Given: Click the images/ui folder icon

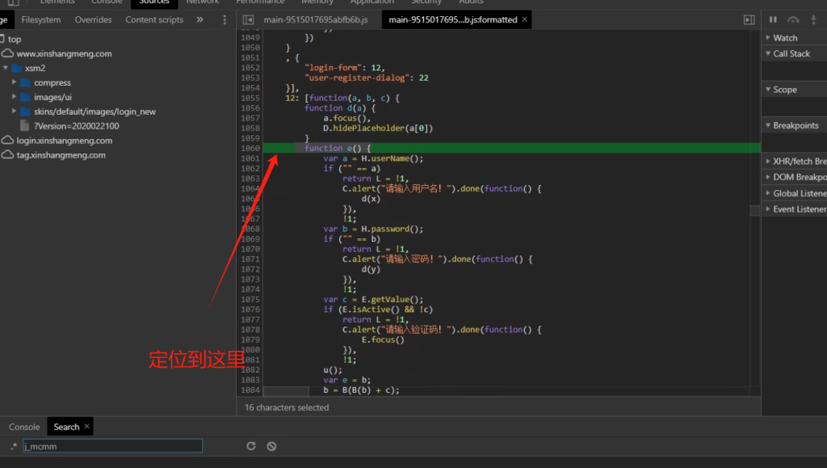Looking at the screenshot, I should (26, 97).
